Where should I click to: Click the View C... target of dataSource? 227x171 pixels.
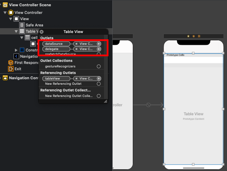point(86,44)
